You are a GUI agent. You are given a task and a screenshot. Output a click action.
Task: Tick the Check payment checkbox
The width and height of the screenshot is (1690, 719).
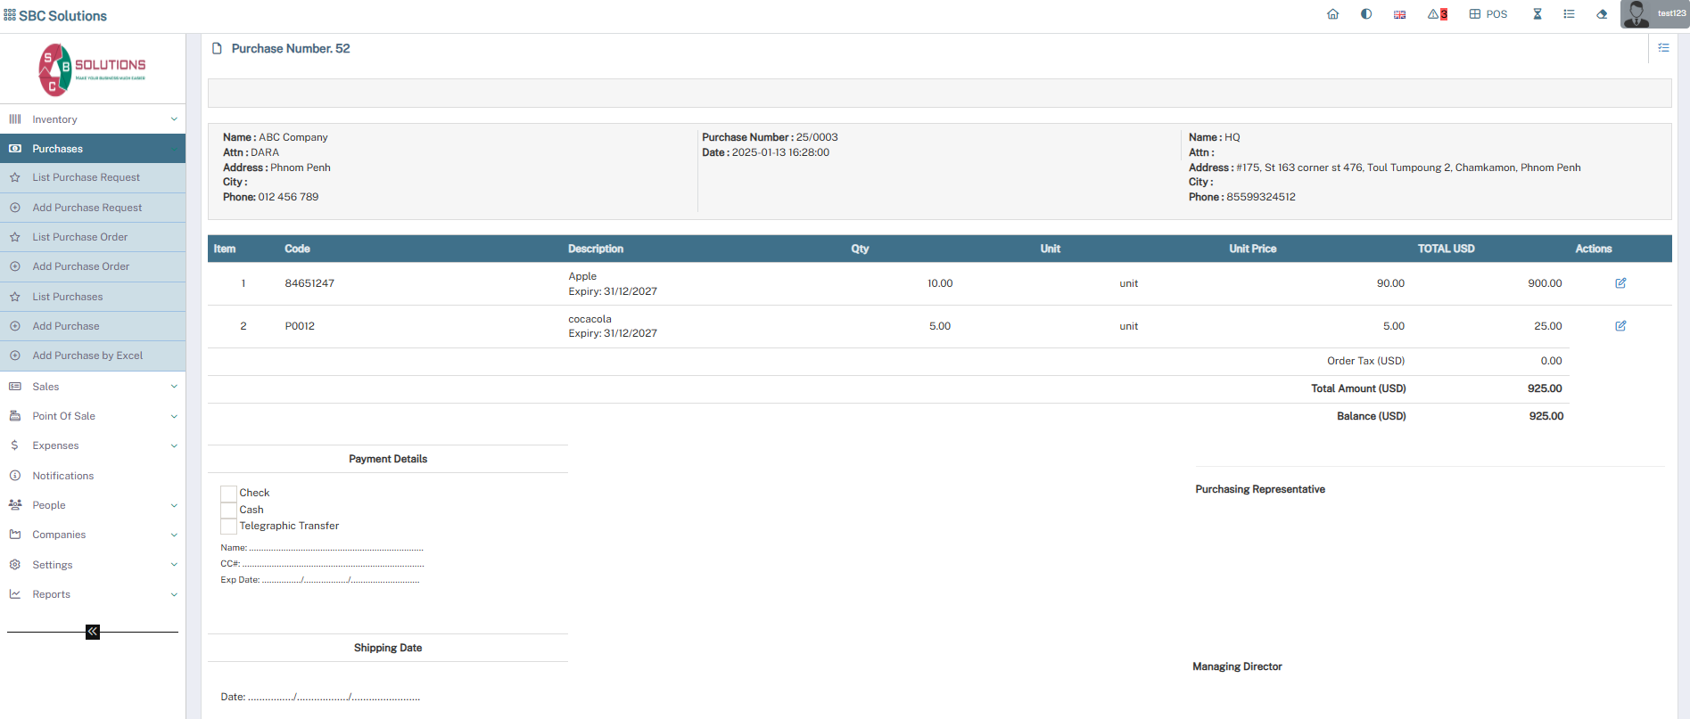(x=229, y=494)
